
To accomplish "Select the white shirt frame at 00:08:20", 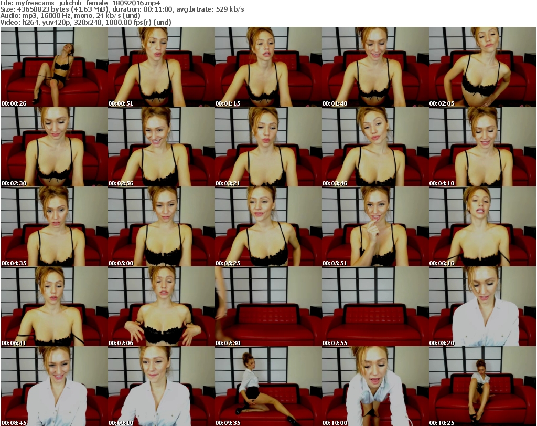I will pyautogui.click(x=482, y=307).
